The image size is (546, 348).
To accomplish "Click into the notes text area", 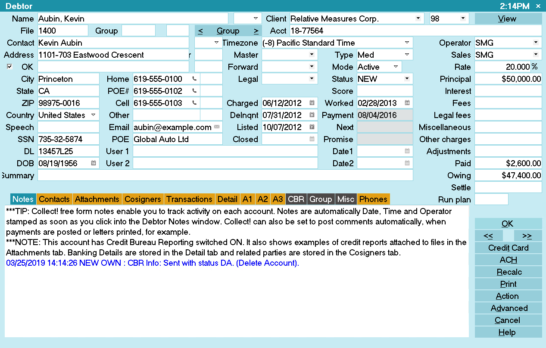I will click(x=237, y=271).
